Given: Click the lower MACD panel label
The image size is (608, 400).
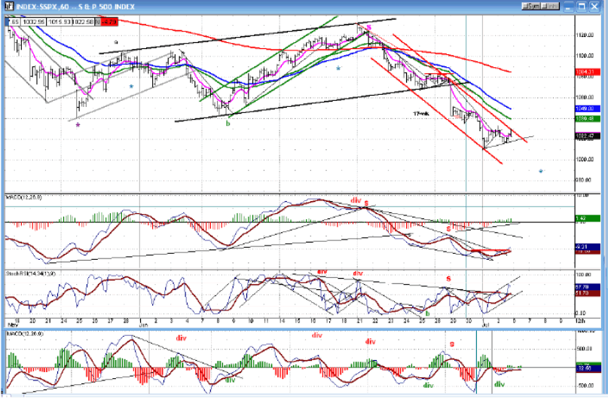Looking at the screenshot, I should click(x=24, y=334).
